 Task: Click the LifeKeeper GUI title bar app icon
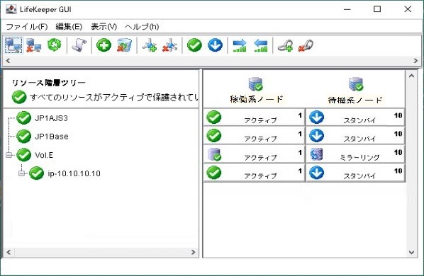(11, 9)
